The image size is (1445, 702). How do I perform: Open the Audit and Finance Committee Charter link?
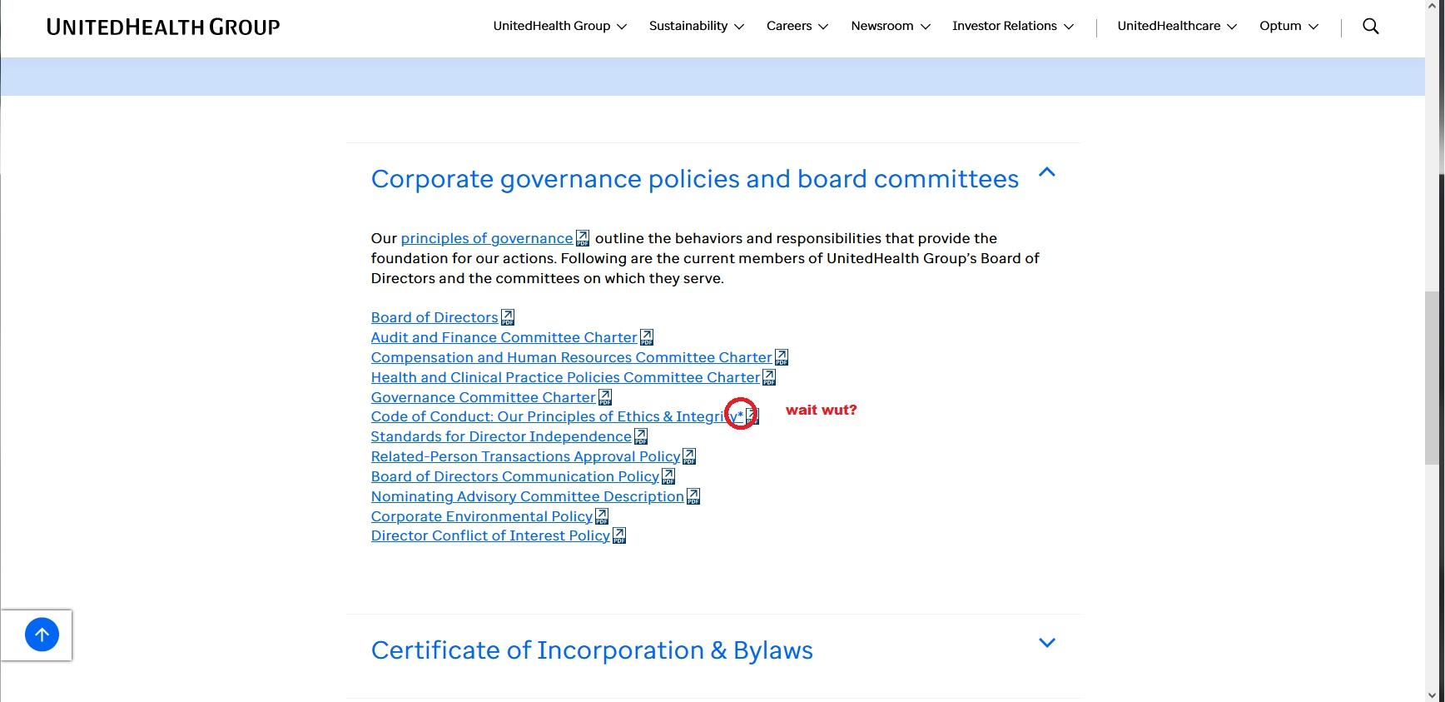[504, 337]
